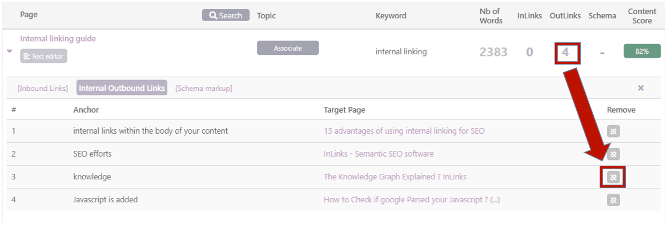Click the Target Page column header
The image size is (667, 228).
tap(344, 110)
